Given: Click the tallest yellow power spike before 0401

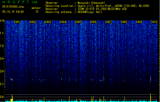Looking at the screenshot, I should [x=12, y=98].
